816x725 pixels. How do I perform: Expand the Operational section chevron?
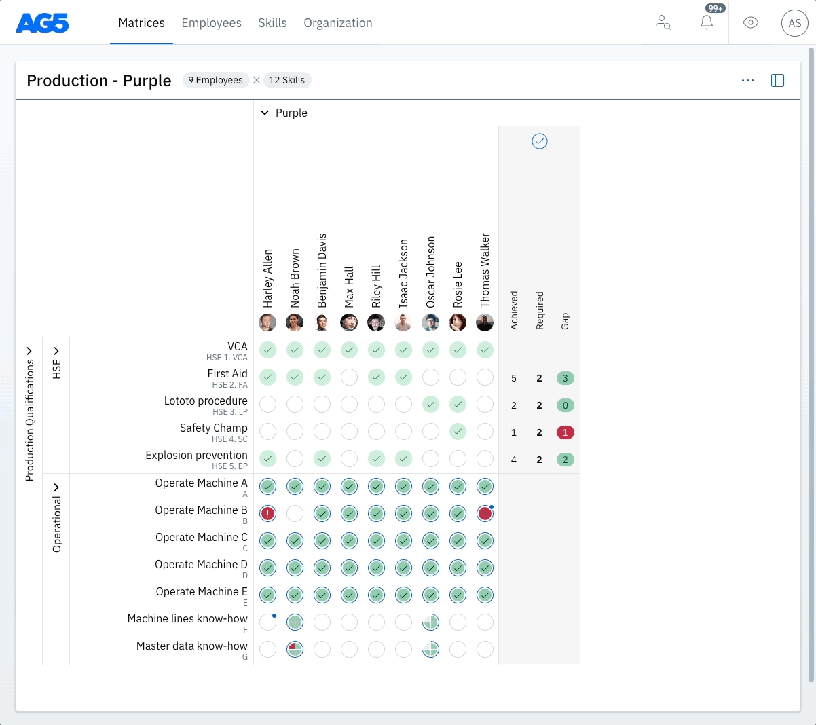click(56, 487)
